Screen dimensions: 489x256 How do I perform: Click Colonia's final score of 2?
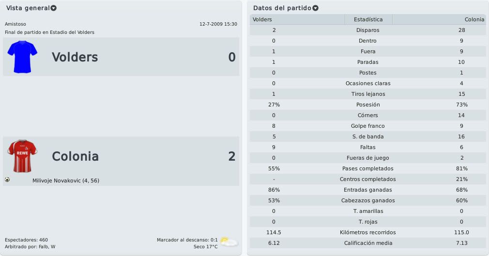coord(232,156)
